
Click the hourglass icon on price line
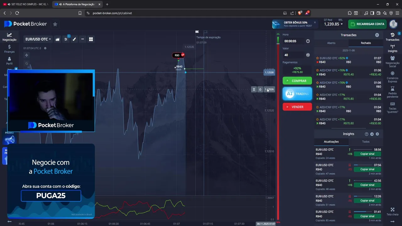pos(254,89)
